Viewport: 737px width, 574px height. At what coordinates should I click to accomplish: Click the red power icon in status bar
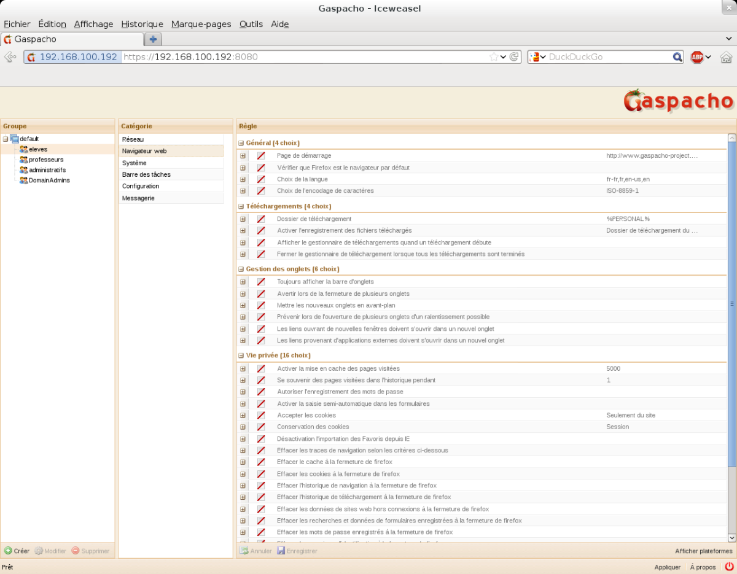click(730, 567)
